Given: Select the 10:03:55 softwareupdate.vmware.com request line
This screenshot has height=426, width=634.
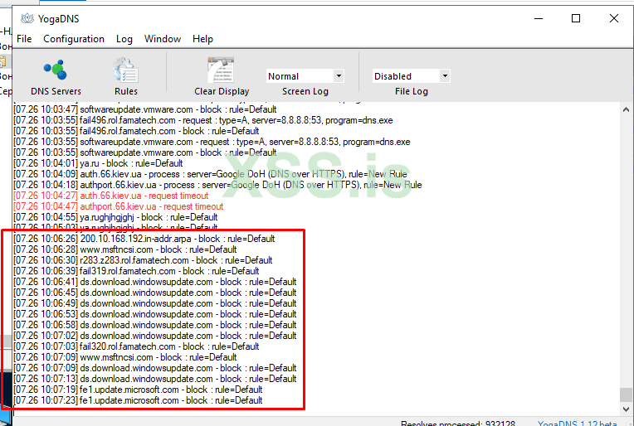Looking at the screenshot, I should [212, 142].
